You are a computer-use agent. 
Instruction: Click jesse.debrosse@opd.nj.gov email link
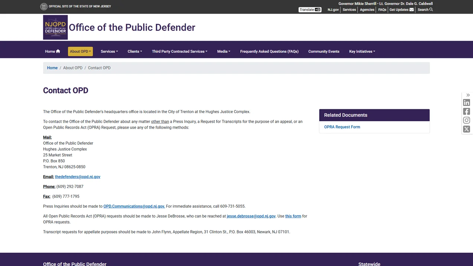coord(251,216)
